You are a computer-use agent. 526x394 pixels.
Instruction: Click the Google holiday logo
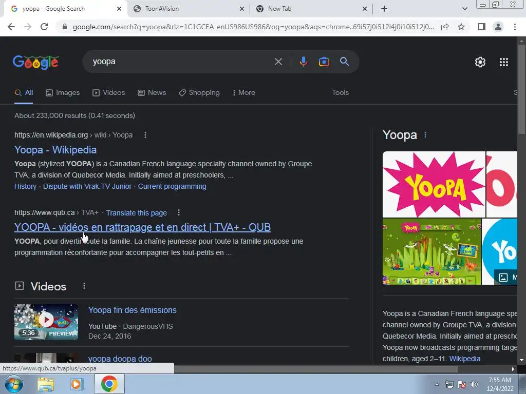click(36, 62)
